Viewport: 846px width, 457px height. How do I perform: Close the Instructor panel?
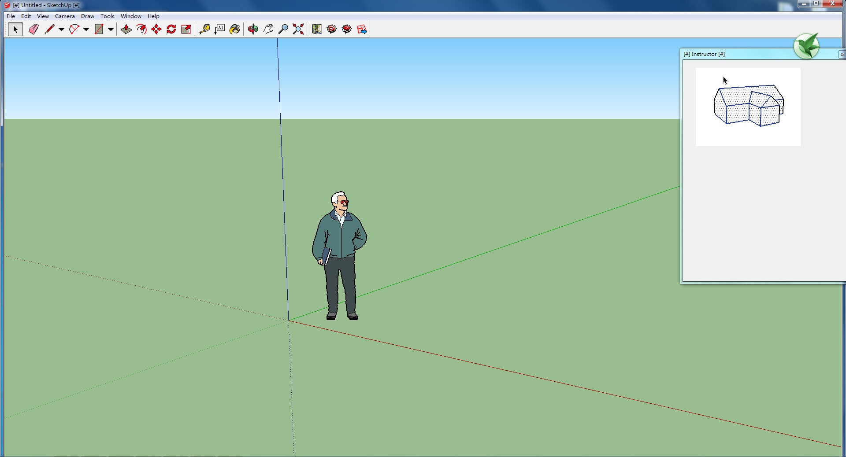pyautogui.click(x=842, y=55)
